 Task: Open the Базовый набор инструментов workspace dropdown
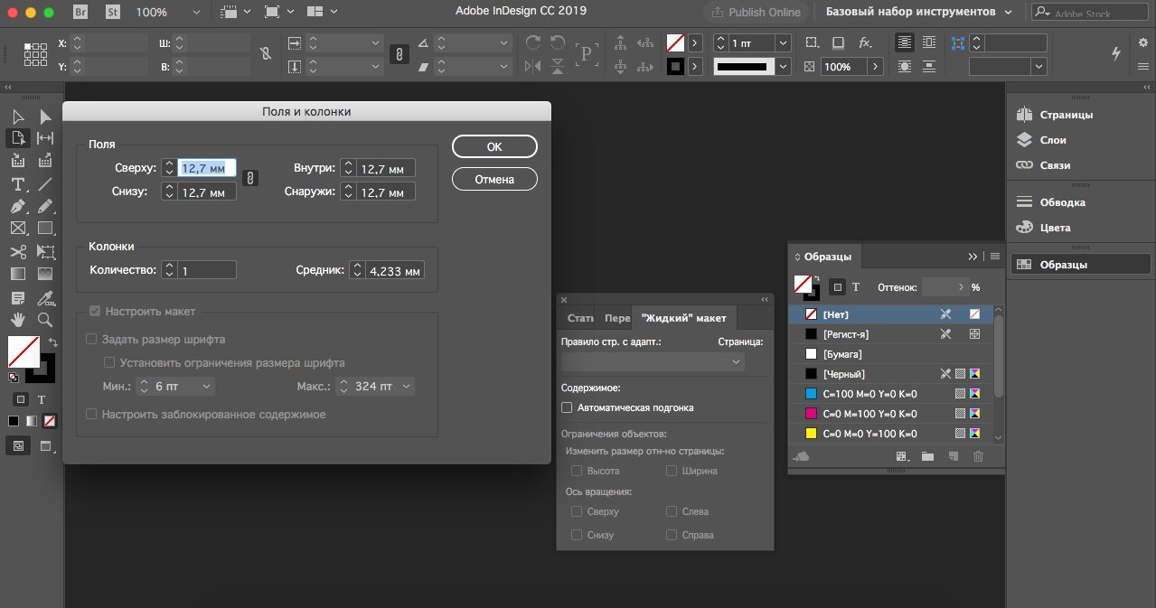[919, 12]
